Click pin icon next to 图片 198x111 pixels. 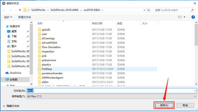[28, 46]
